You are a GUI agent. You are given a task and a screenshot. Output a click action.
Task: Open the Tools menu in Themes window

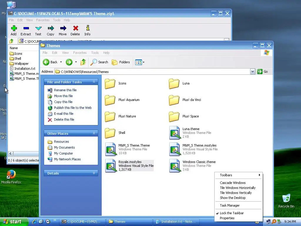click(x=95, y=53)
